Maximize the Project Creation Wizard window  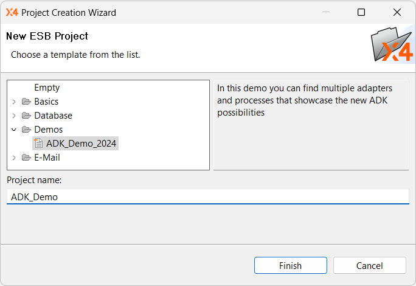[x=361, y=12]
